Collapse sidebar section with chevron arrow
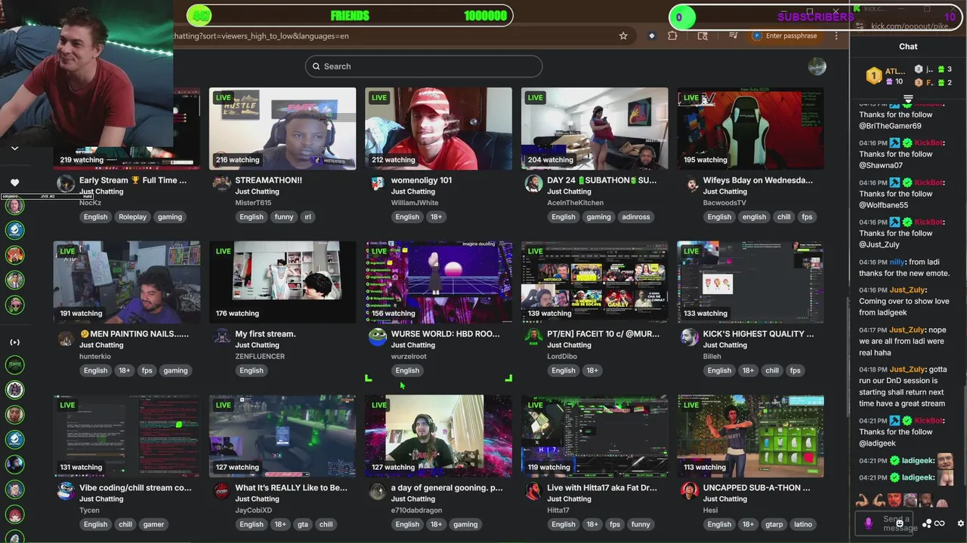The image size is (967, 543). 14,148
